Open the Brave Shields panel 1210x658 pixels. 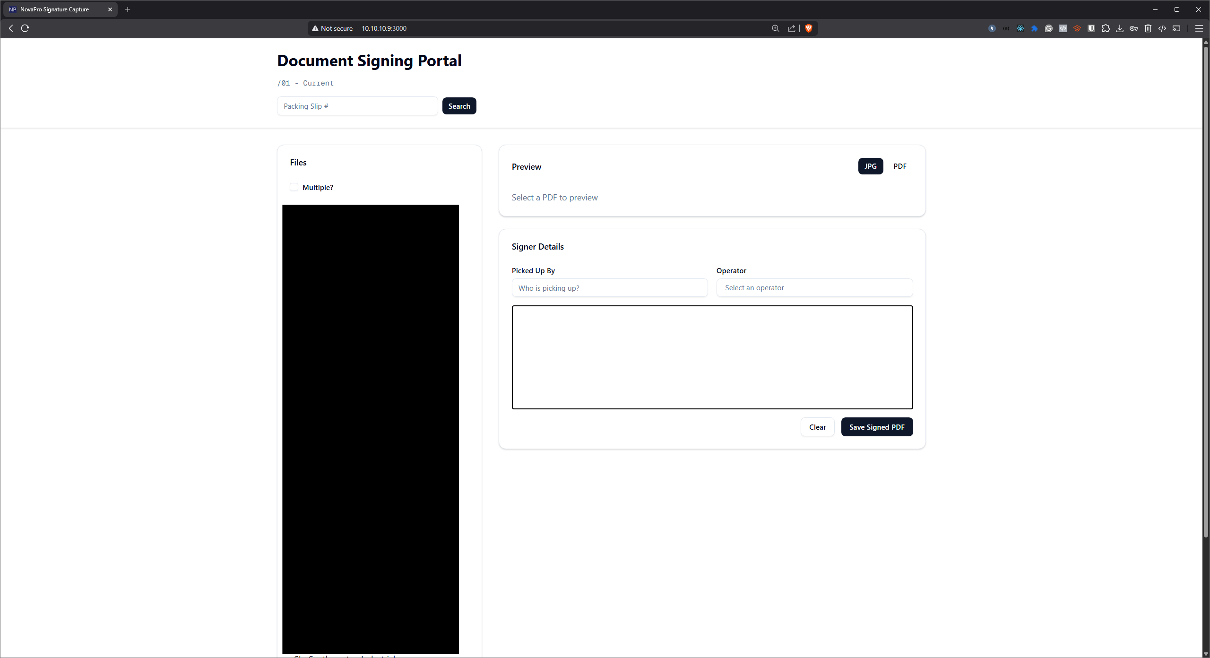tap(808, 28)
